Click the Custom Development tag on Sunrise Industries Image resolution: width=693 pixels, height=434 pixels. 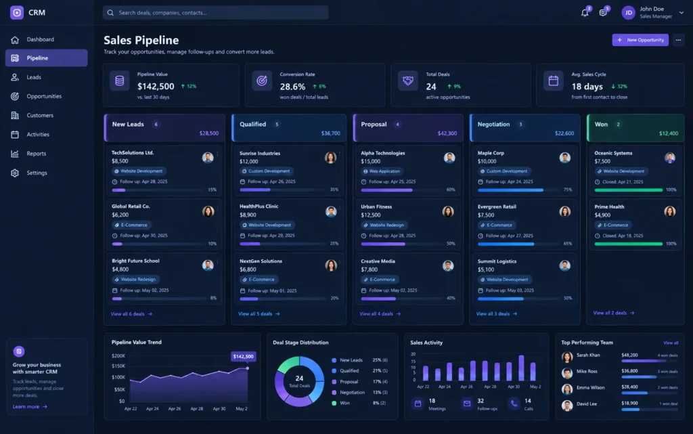266,171
